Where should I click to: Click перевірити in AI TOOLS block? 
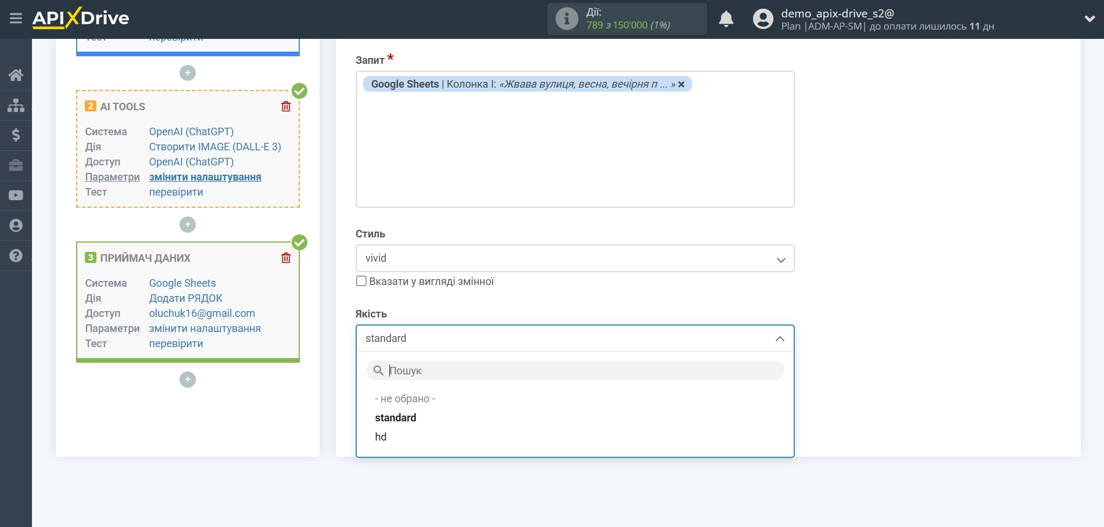point(176,192)
